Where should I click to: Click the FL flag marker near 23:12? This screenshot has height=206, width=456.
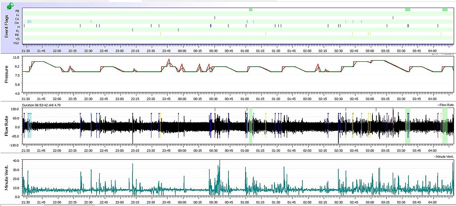[133, 30]
